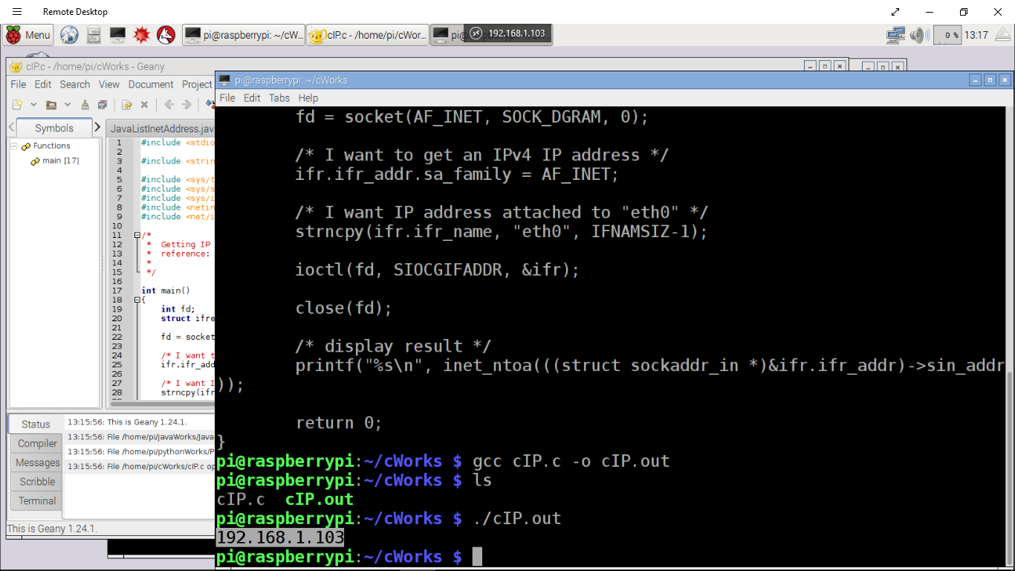The height and width of the screenshot is (571, 1015).
Task: Open Geany Search menu
Action: click(74, 85)
